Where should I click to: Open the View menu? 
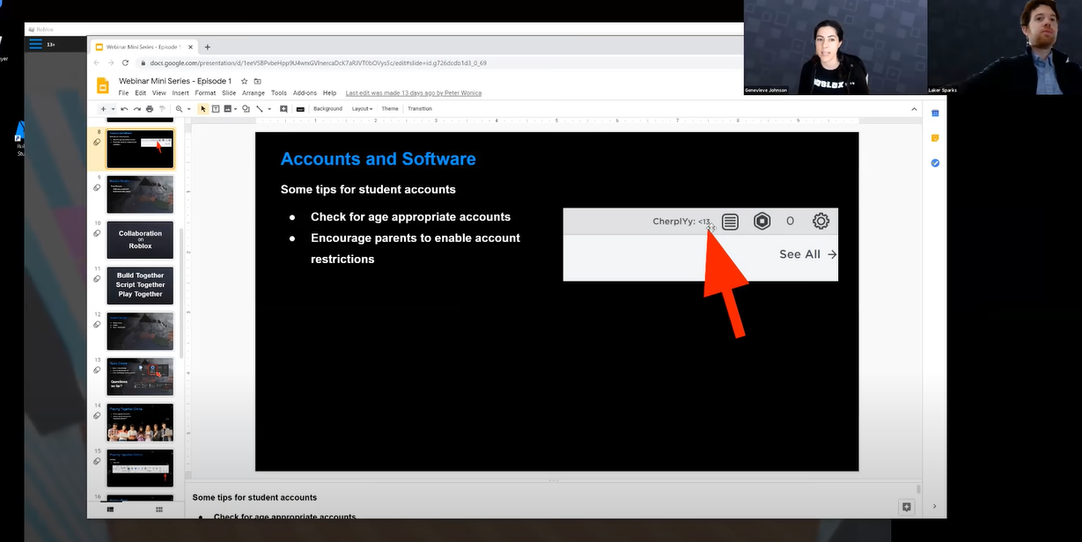pyautogui.click(x=158, y=92)
